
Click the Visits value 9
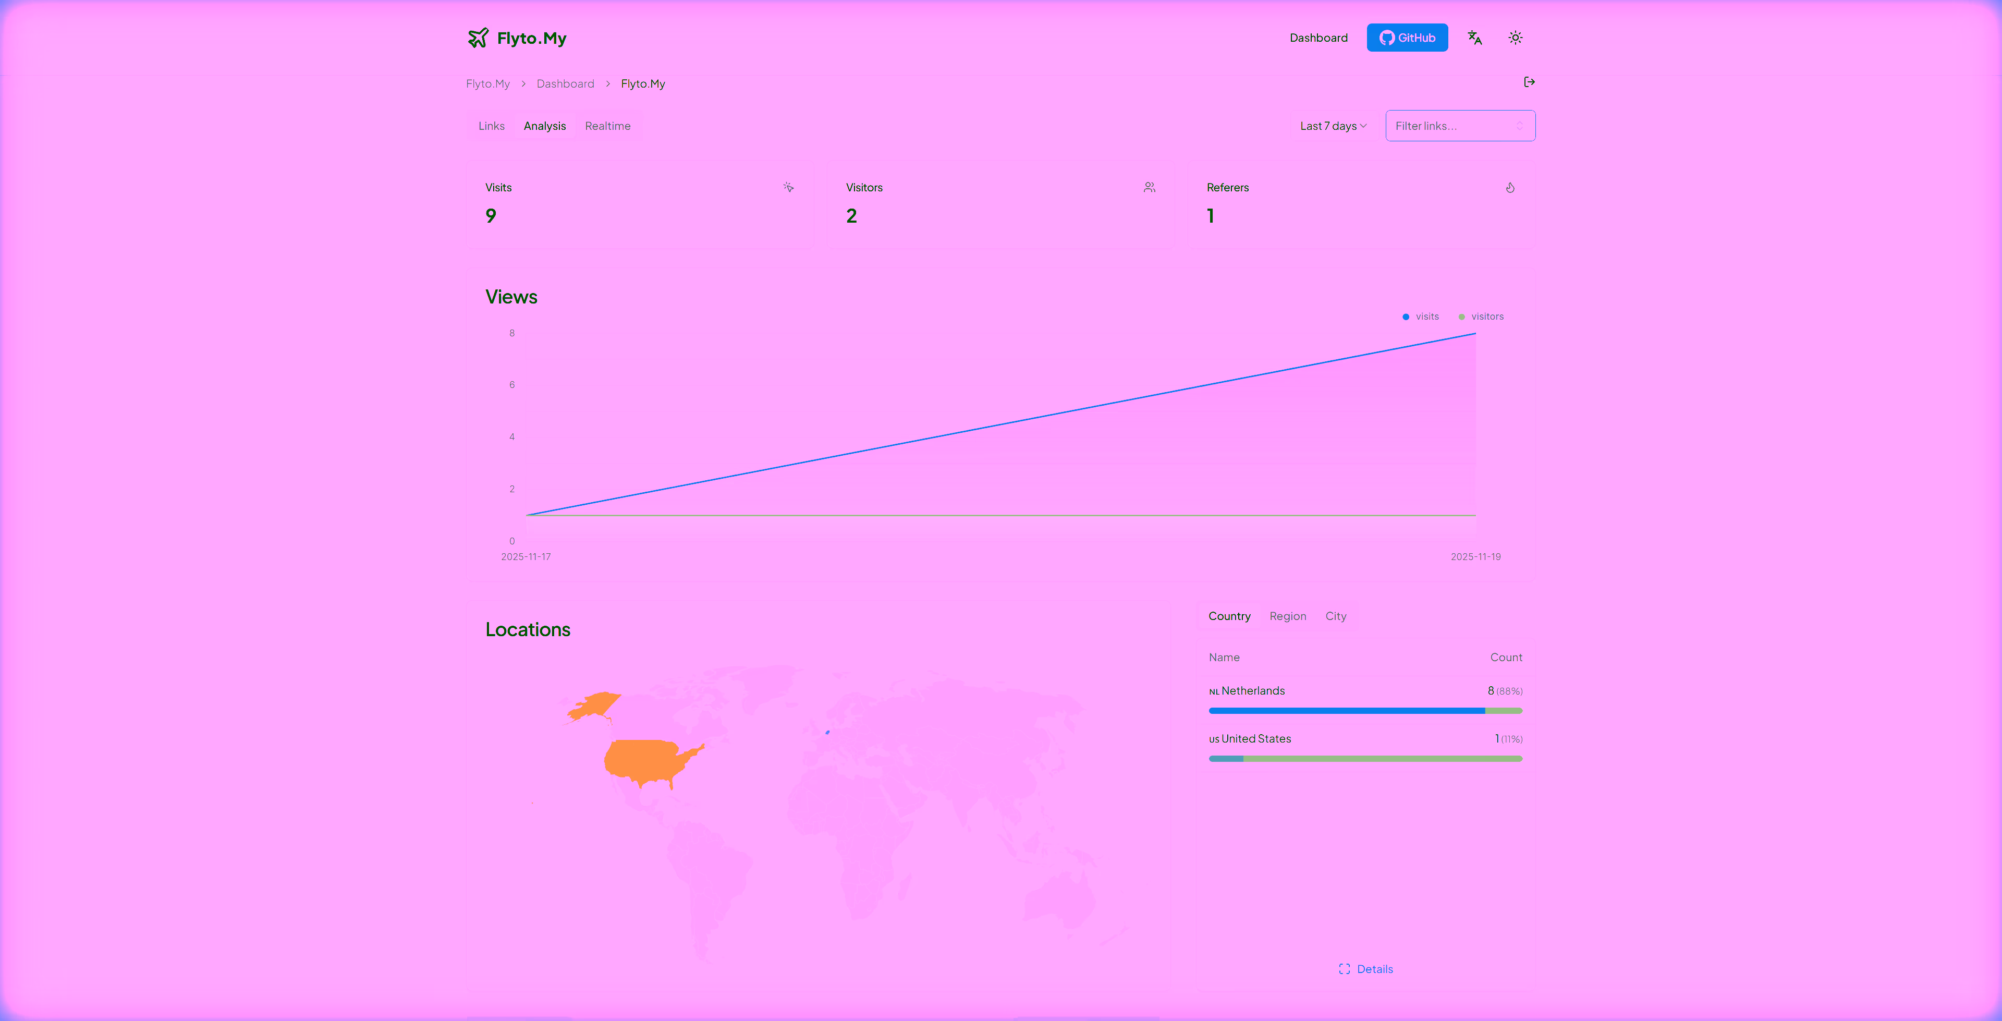(x=491, y=215)
